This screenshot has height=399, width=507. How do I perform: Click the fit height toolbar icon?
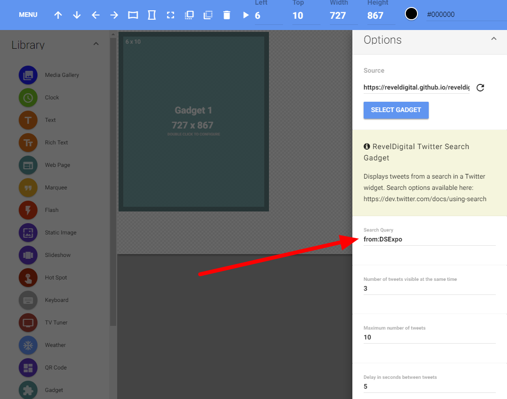[152, 15]
